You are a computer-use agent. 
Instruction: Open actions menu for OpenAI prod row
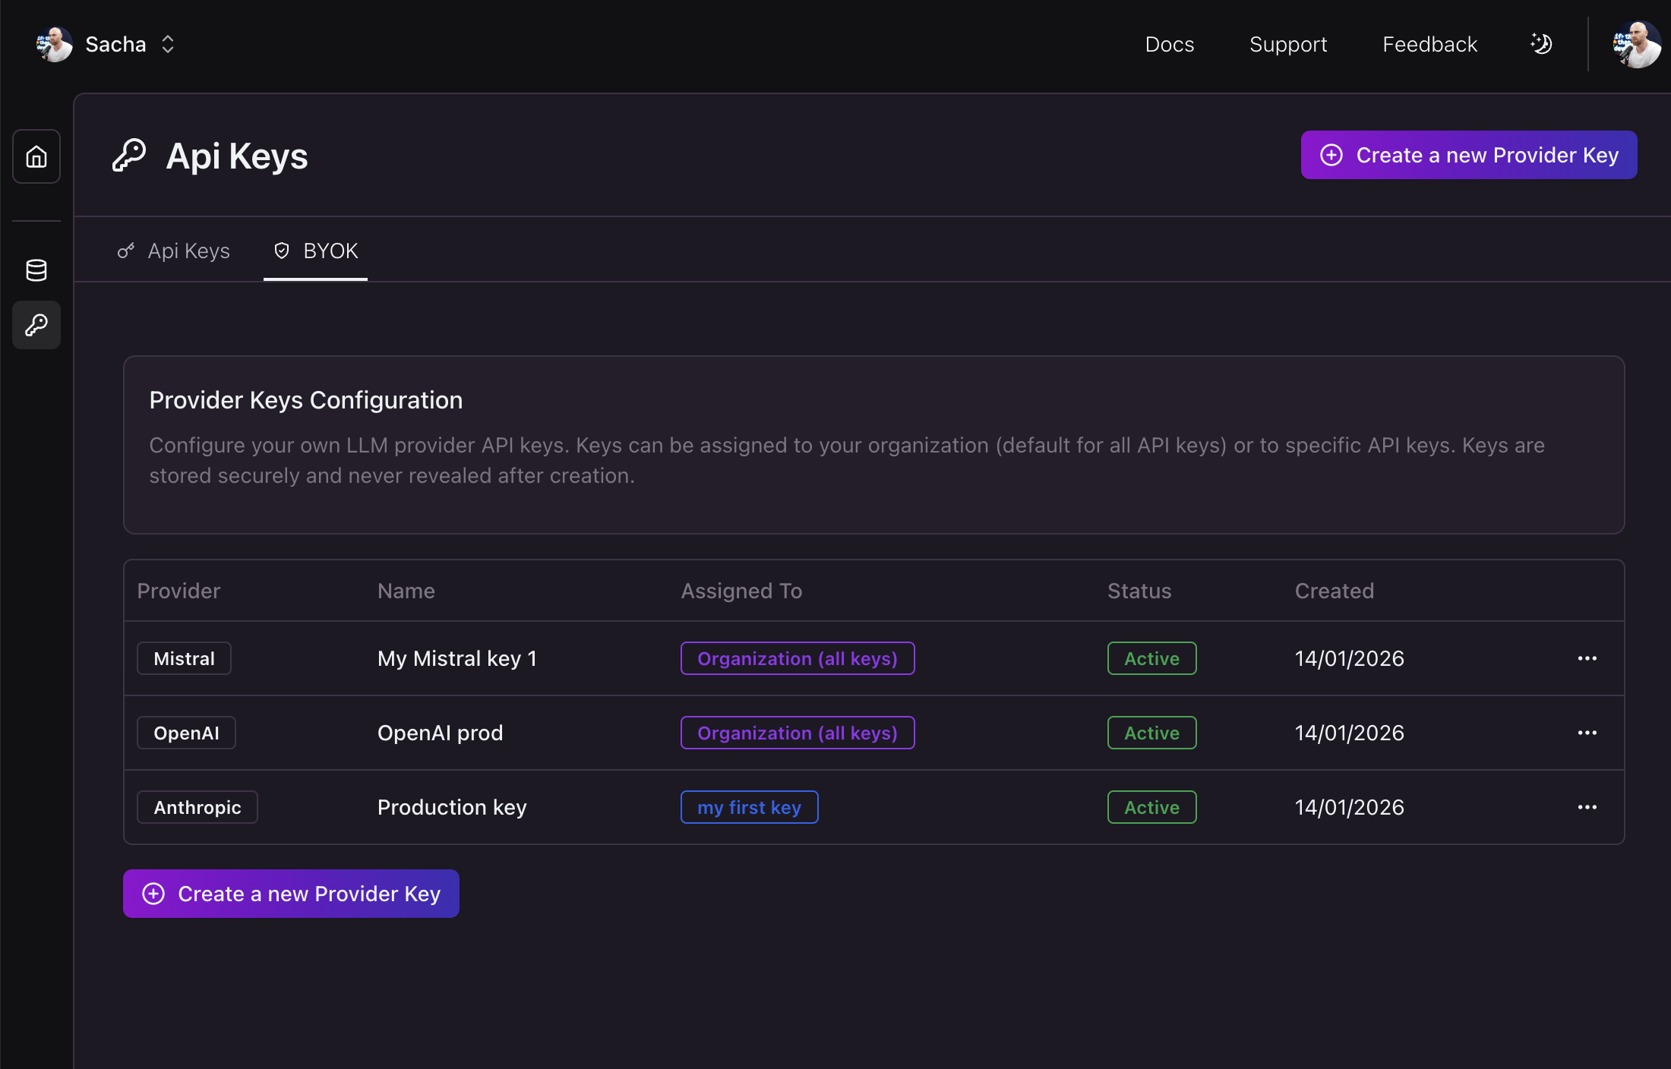point(1587,733)
